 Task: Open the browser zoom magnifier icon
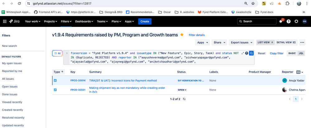tap(246, 3)
